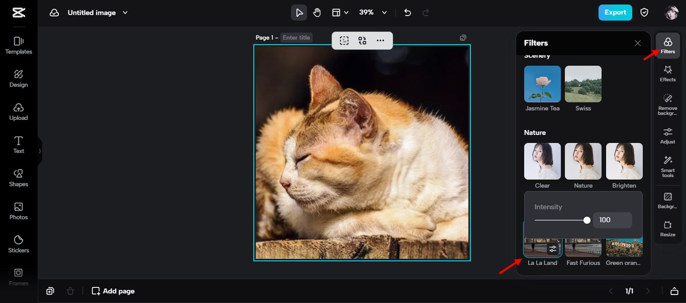Image resolution: width=686 pixels, height=303 pixels.
Task: Select the pointer selection tool
Action: click(299, 12)
